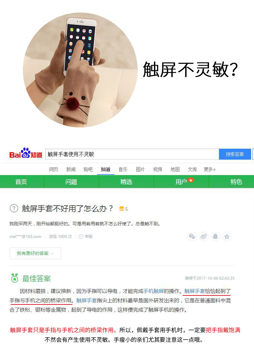Open the 手机触屏 hyperlink
Viewport: 254px width, 364px height.
pos(154,291)
